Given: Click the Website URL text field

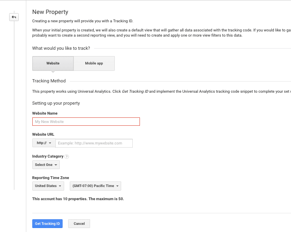Looking at the screenshot, I should (94, 143).
